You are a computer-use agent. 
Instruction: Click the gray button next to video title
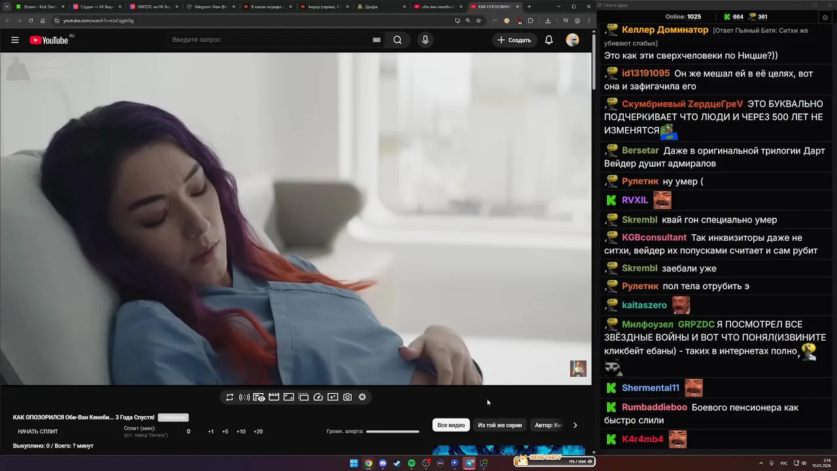[173, 417]
